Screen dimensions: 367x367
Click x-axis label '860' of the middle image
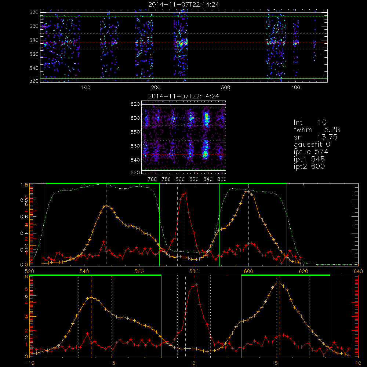coord(222,179)
